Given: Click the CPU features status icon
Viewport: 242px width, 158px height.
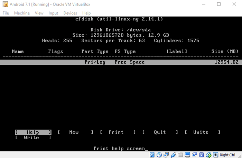Looking at the screenshot, I should (x=202, y=155).
